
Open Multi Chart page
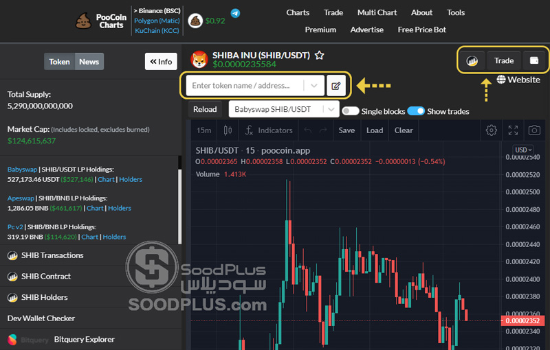click(377, 12)
